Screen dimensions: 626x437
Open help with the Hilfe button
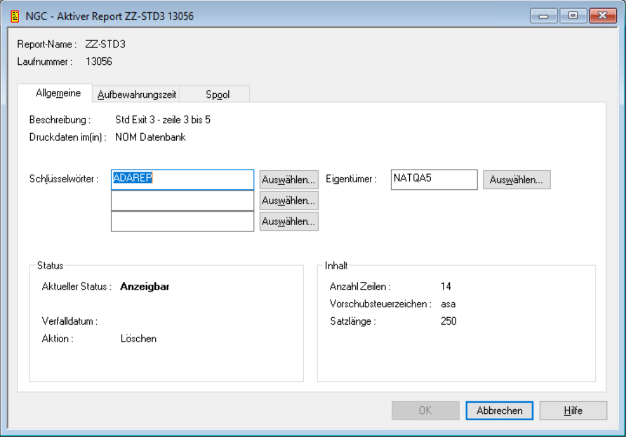pos(573,410)
